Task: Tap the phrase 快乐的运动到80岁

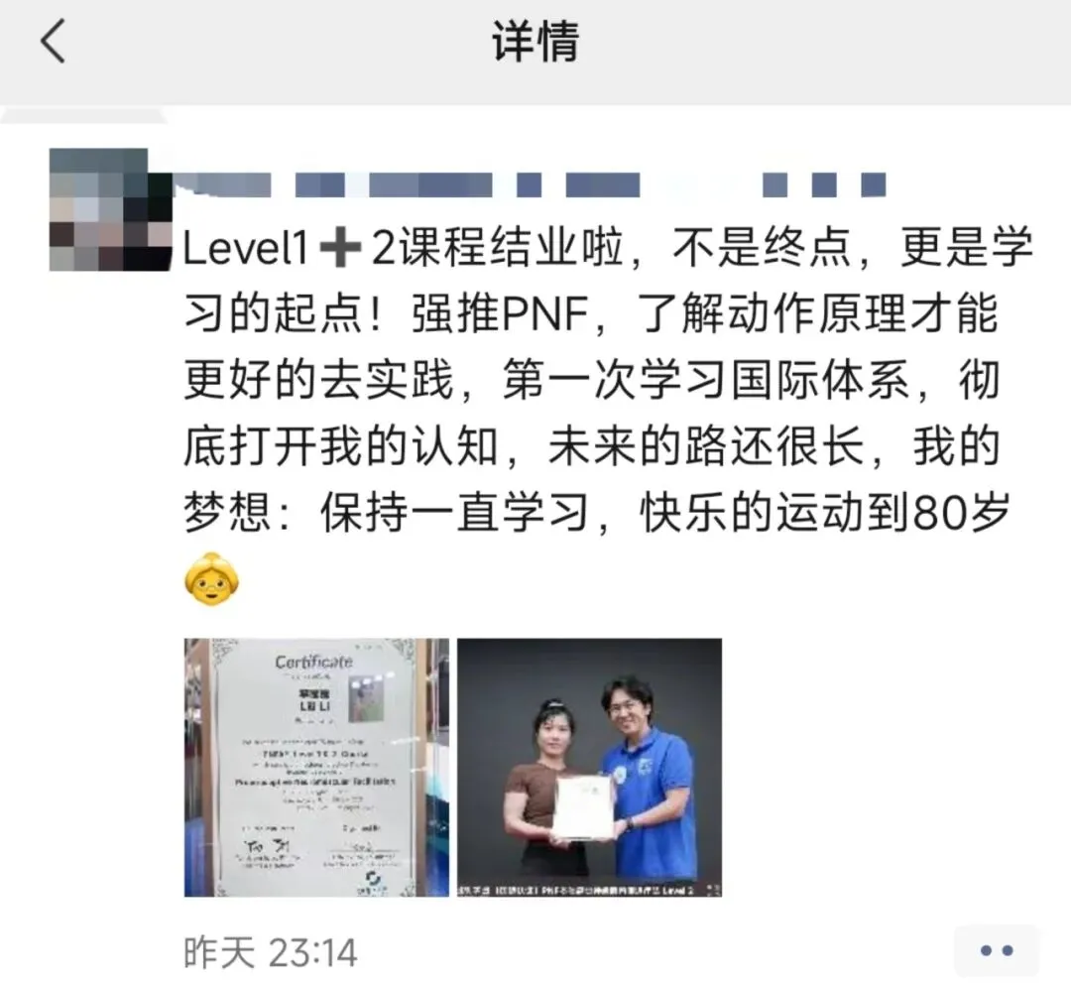Action: [824, 513]
